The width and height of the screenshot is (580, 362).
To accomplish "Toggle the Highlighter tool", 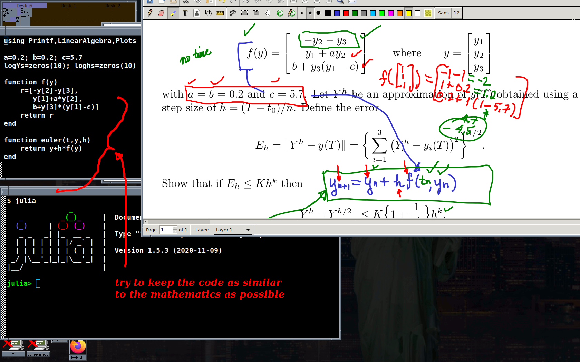I will (173, 13).
